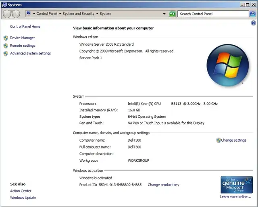Click the Forward navigation arrow button
258x207 pixels.
16,14
